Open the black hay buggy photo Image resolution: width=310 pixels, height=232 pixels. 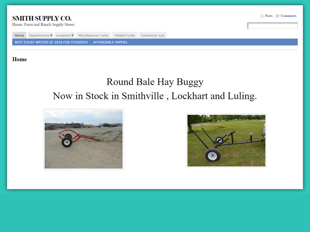tap(226, 140)
